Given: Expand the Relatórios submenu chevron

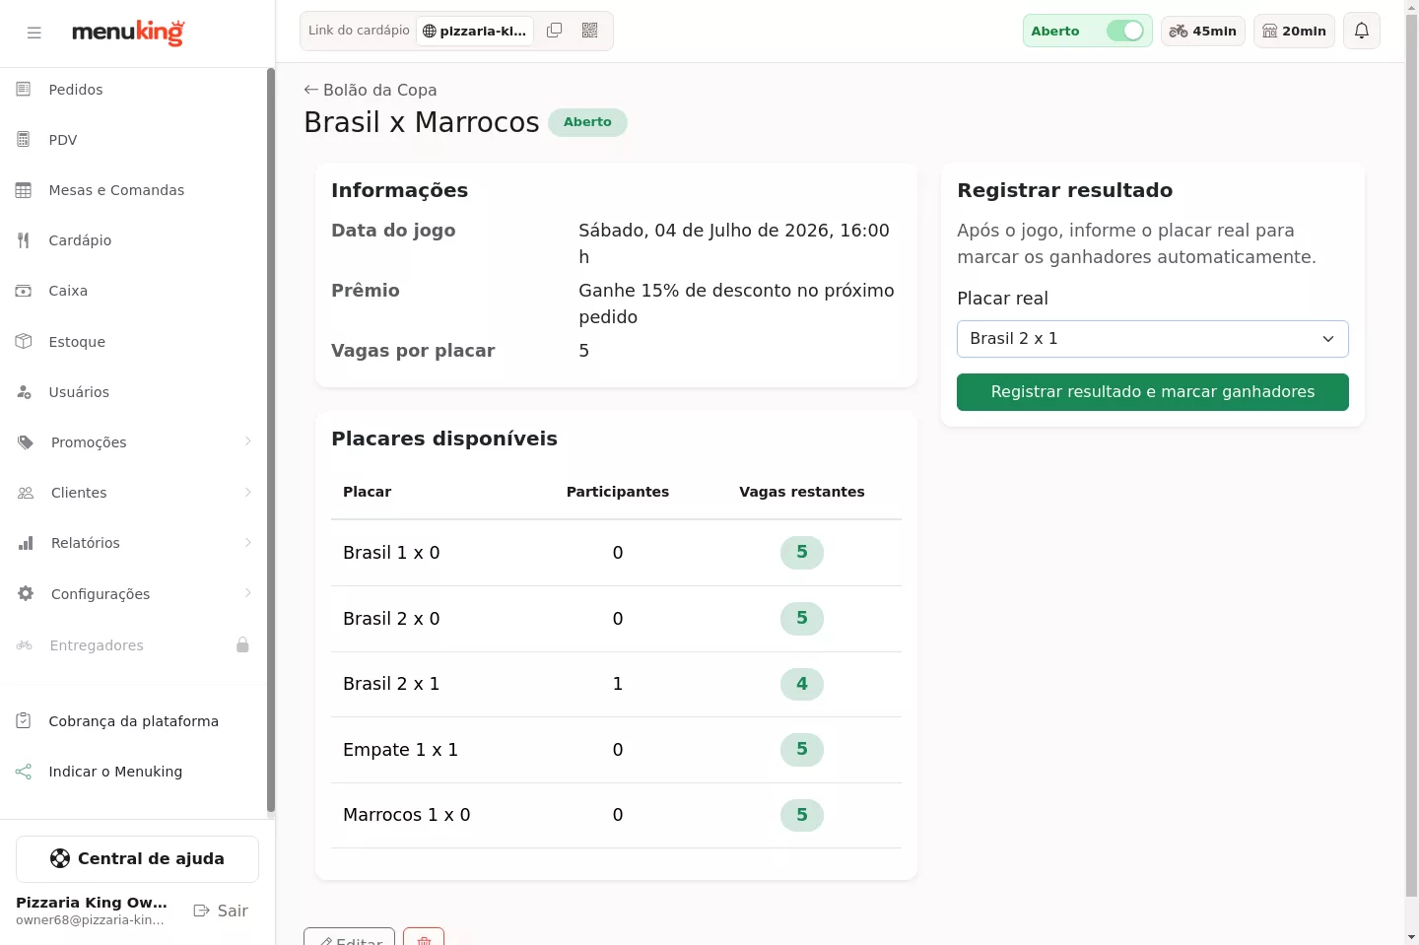Looking at the screenshot, I should [248, 542].
